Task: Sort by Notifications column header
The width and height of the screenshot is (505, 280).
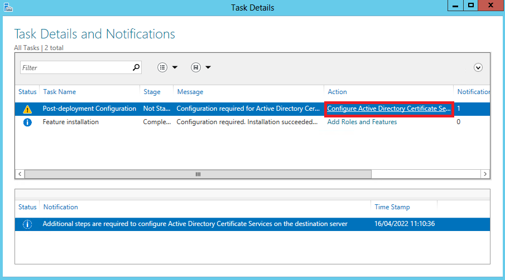Action: 473,92
